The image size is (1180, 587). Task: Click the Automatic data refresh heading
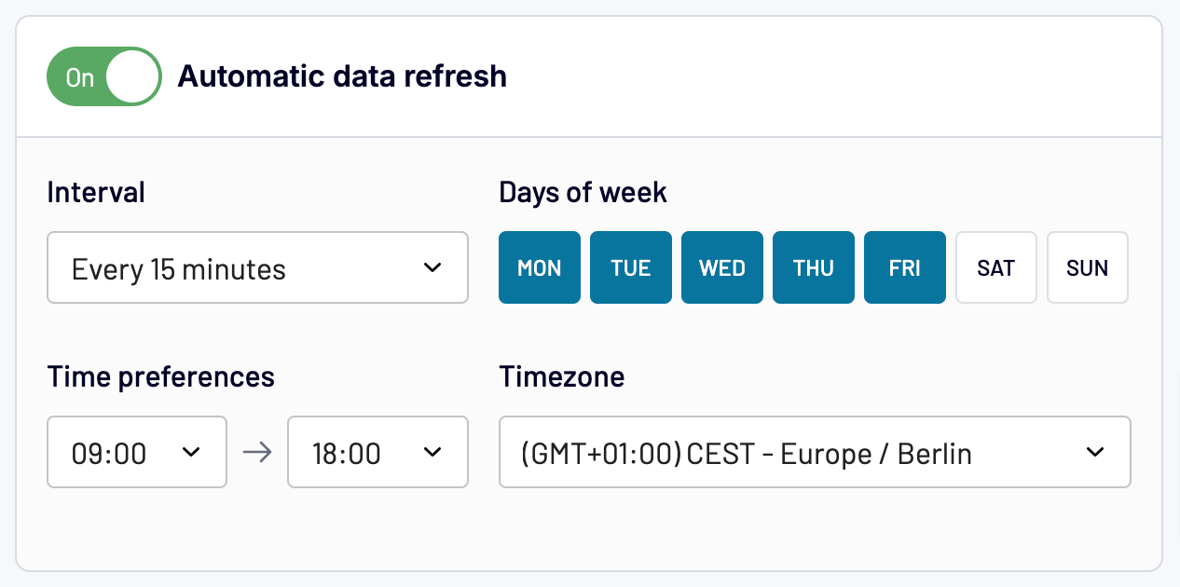342,75
